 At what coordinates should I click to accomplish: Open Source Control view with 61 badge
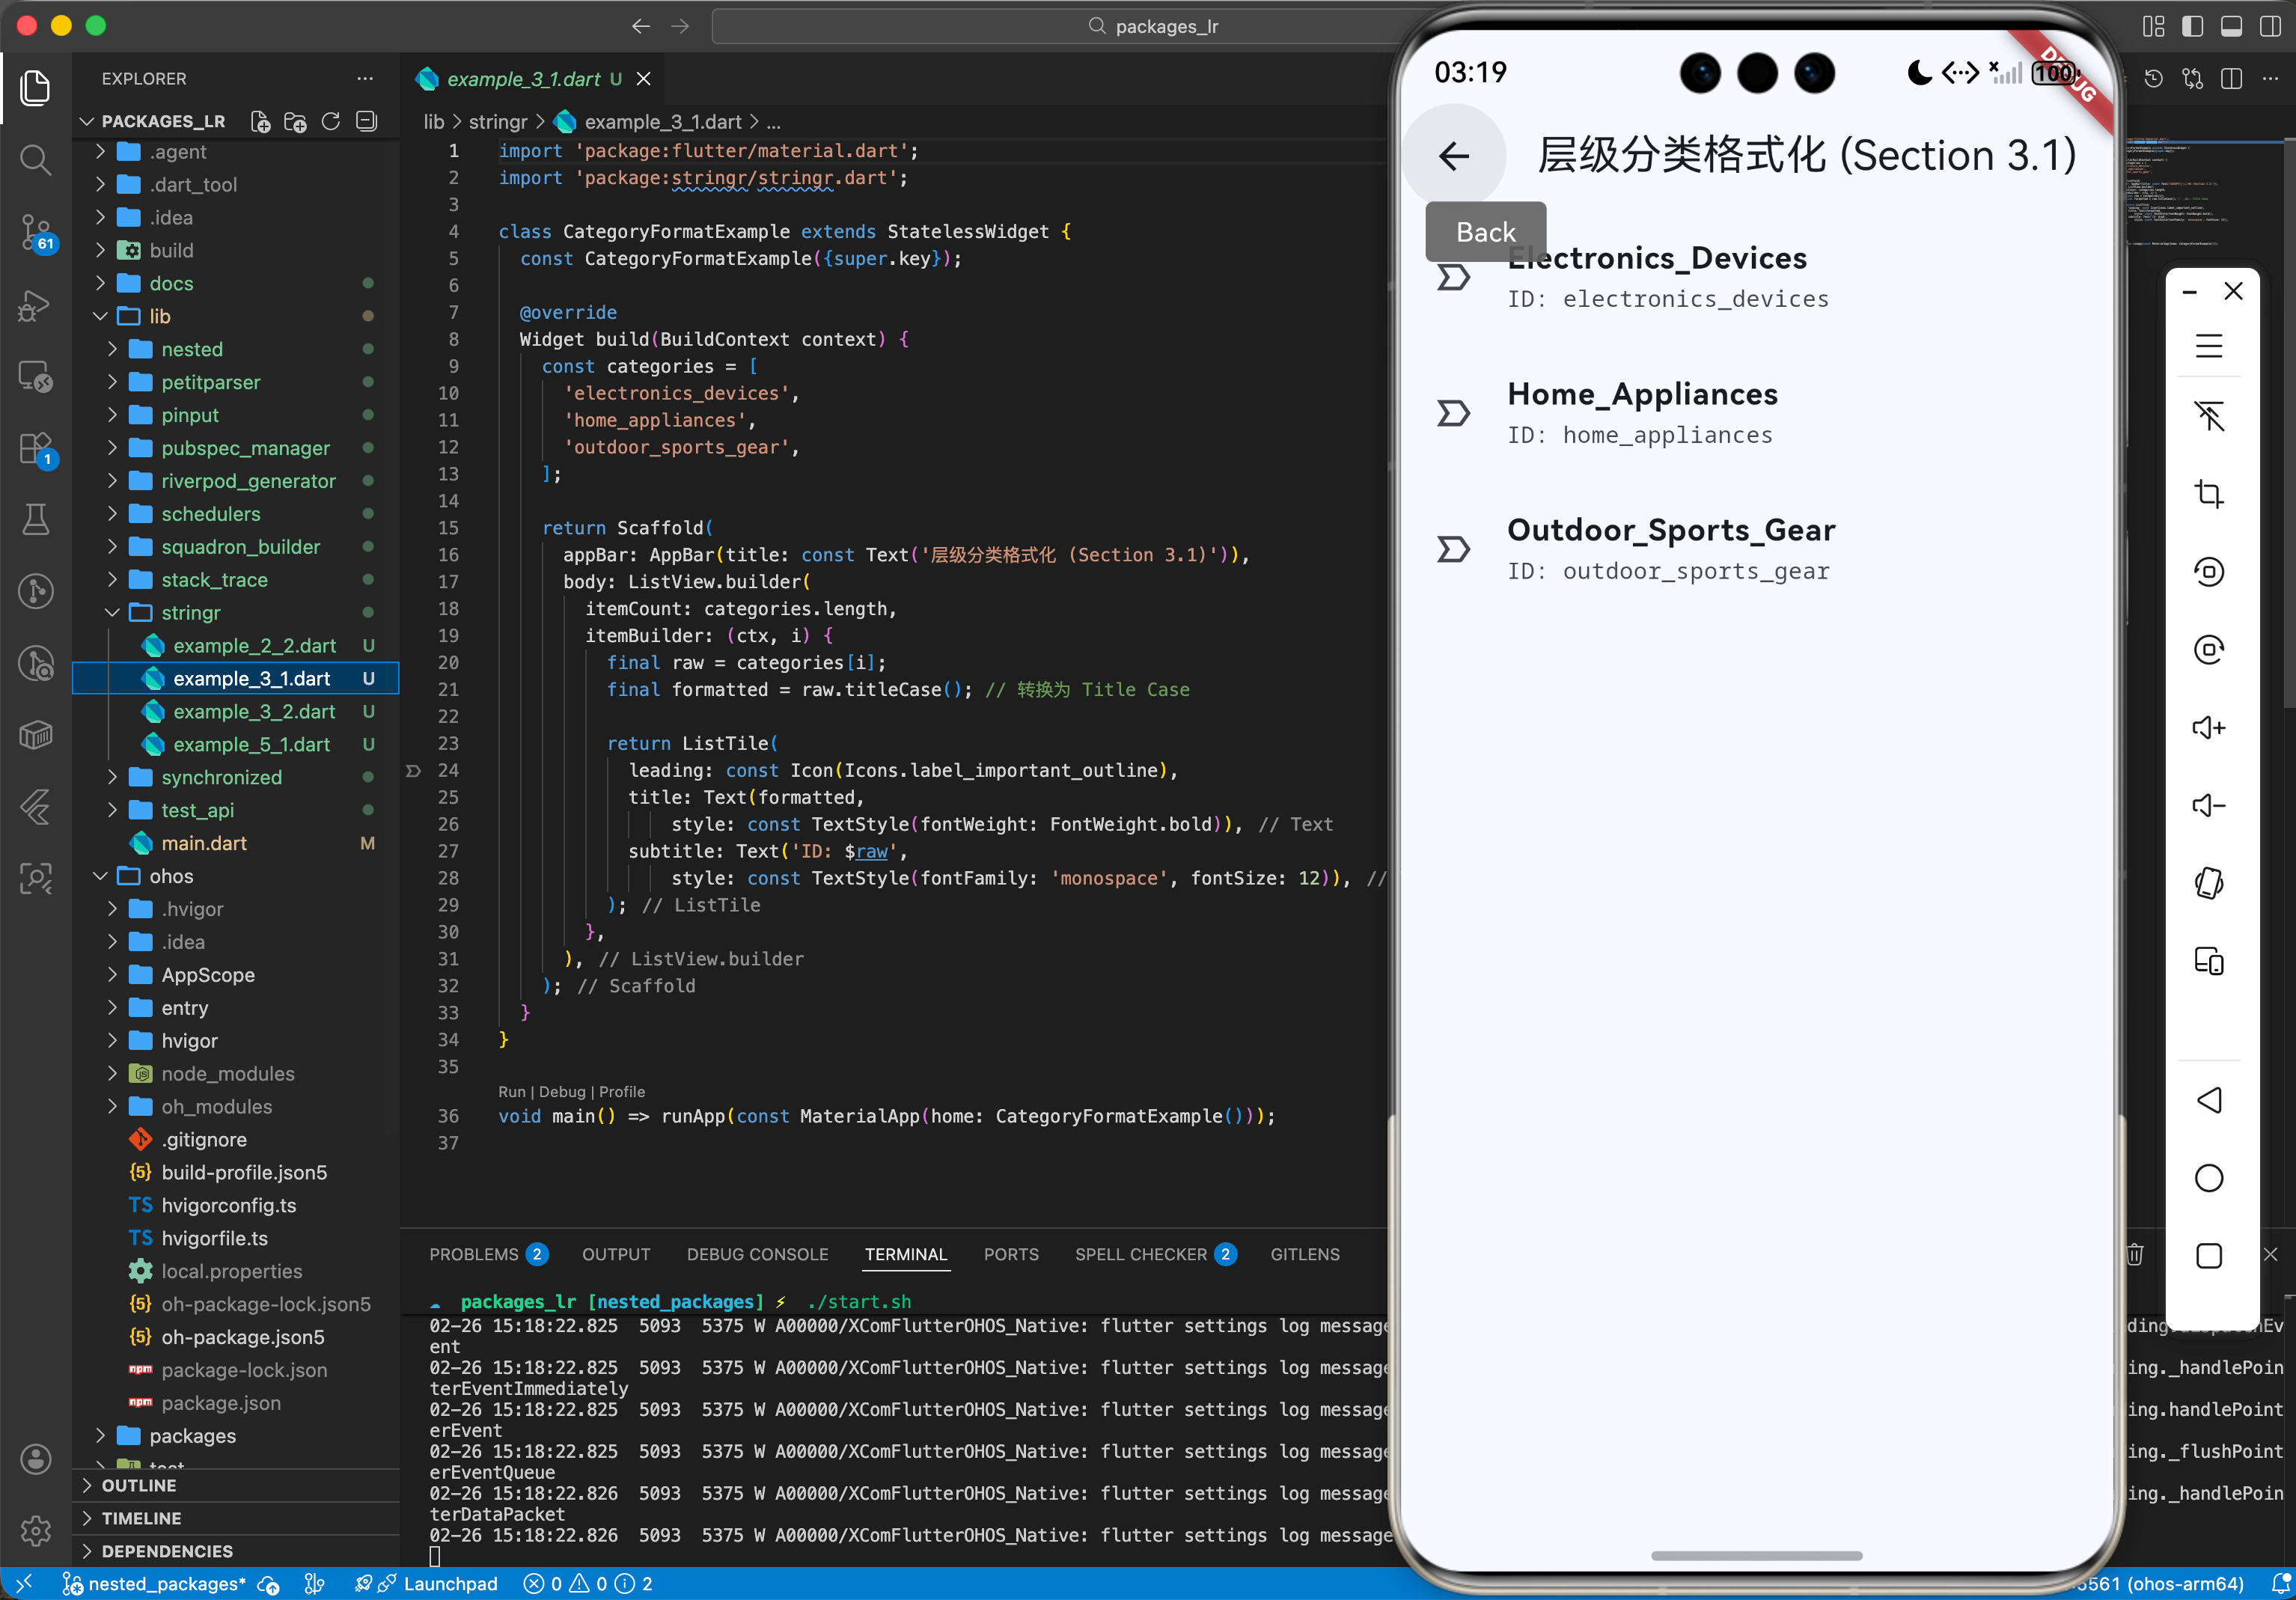tap(36, 232)
